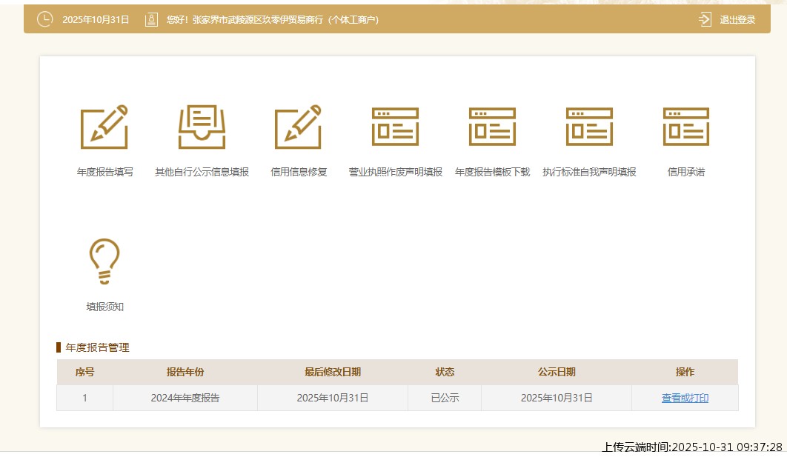Screen dimensions: 787x457
Task: Click the 年度报告填写 text label
Action: pyautogui.click(x=104, y=172)
